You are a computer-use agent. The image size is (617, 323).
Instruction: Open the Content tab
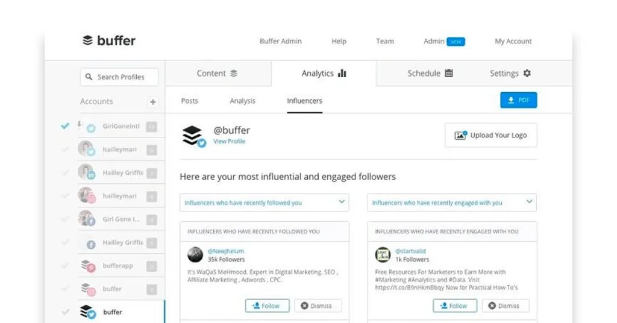click(x=218, y=73)
